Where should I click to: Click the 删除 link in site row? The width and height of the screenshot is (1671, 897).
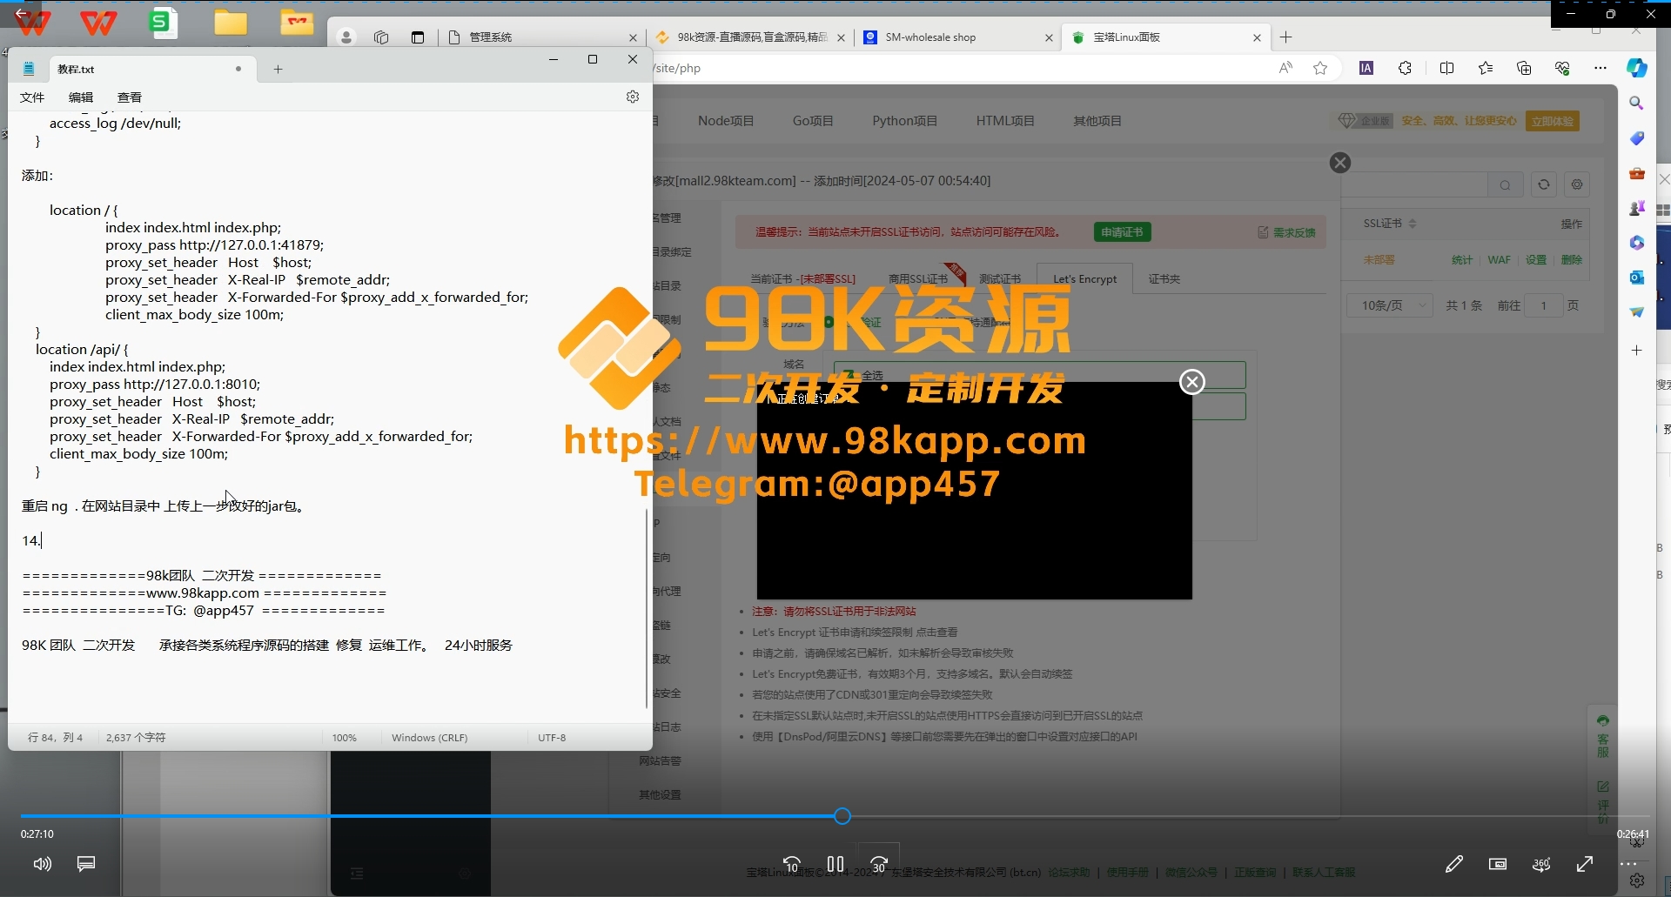point(1572,260)
